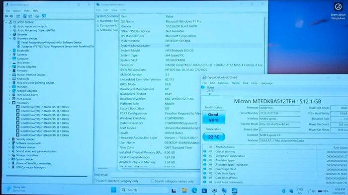Collapse the Biometric devices node
The width and height of the screenshot is (348, 195).
click(x=10, y=38)
